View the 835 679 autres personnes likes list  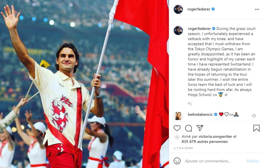coord(205,141)
